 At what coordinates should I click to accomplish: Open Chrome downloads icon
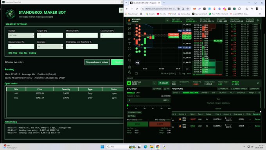tap(247, 9)
